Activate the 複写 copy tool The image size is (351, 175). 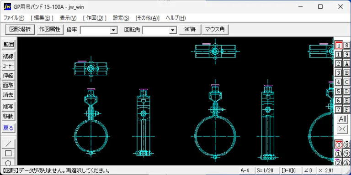[8, 107]
